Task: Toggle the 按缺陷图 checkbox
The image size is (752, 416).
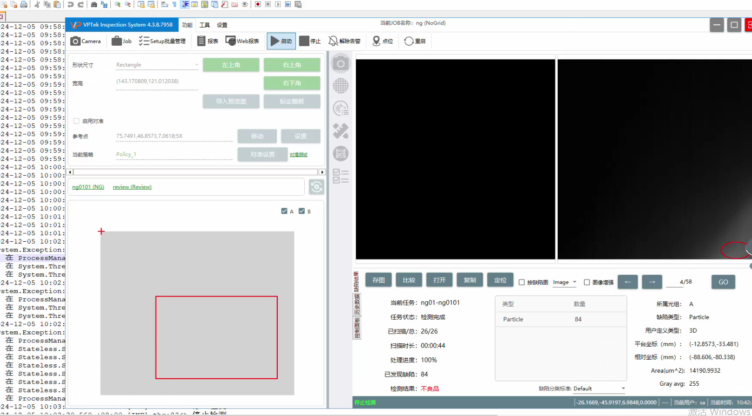Action: click(522, 282)
